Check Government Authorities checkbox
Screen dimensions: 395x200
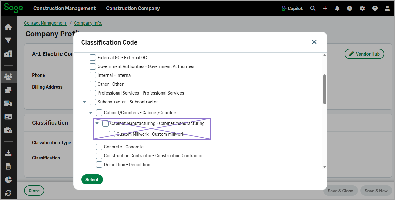pos(93,66)
